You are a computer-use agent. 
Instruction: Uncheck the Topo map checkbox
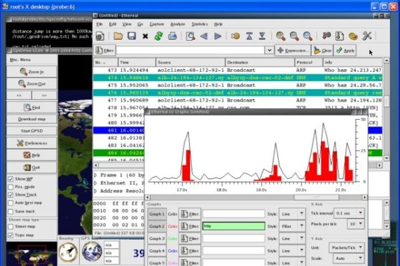10,235
